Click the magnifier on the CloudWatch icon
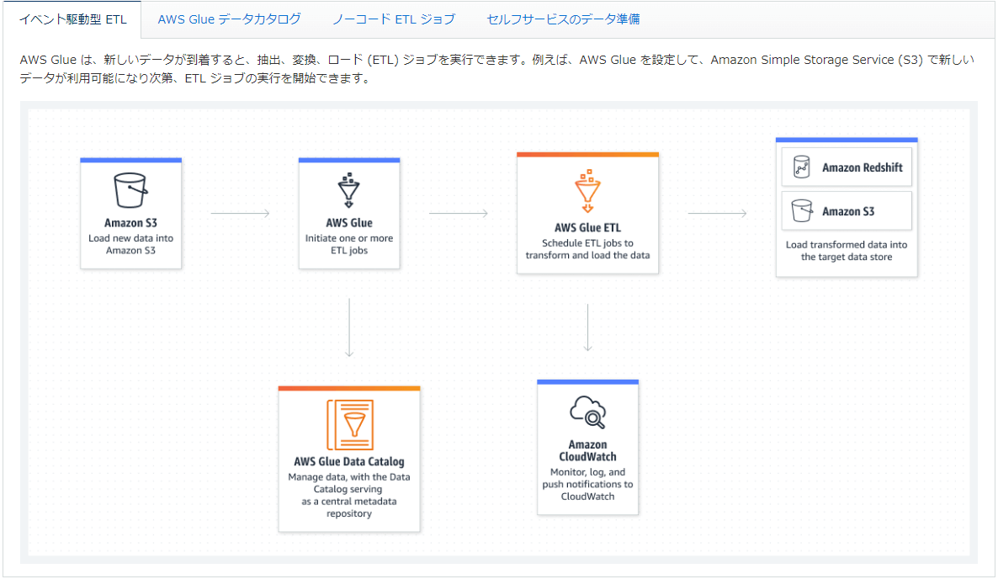Screen dimensions: 998x579 coord(594,417)
